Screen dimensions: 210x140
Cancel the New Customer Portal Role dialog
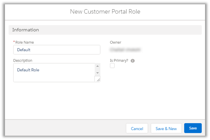[x=137, y=128]
